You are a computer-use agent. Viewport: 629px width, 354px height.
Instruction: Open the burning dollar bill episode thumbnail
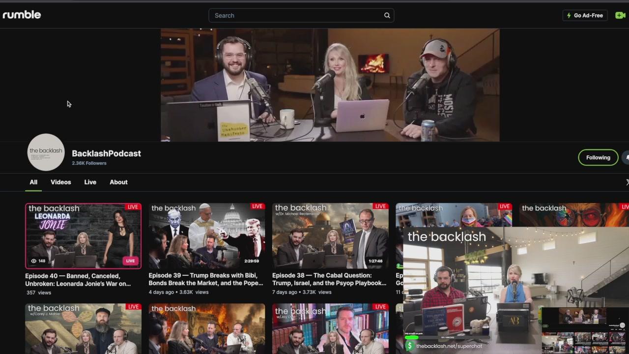coord(207,328)
